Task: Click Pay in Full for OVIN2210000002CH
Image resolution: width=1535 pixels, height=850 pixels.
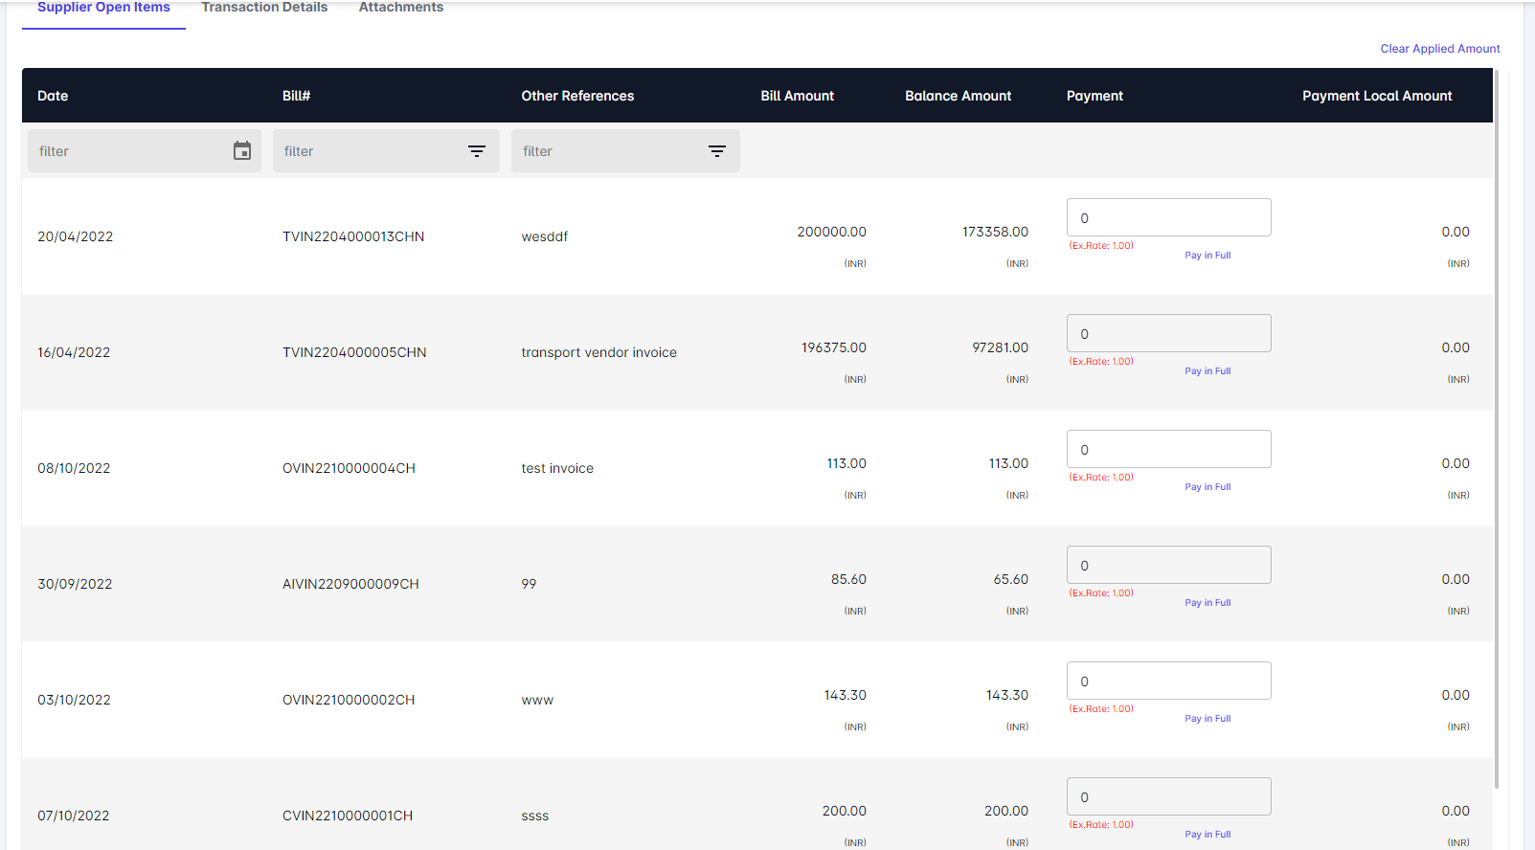Action: [1208, 719]
